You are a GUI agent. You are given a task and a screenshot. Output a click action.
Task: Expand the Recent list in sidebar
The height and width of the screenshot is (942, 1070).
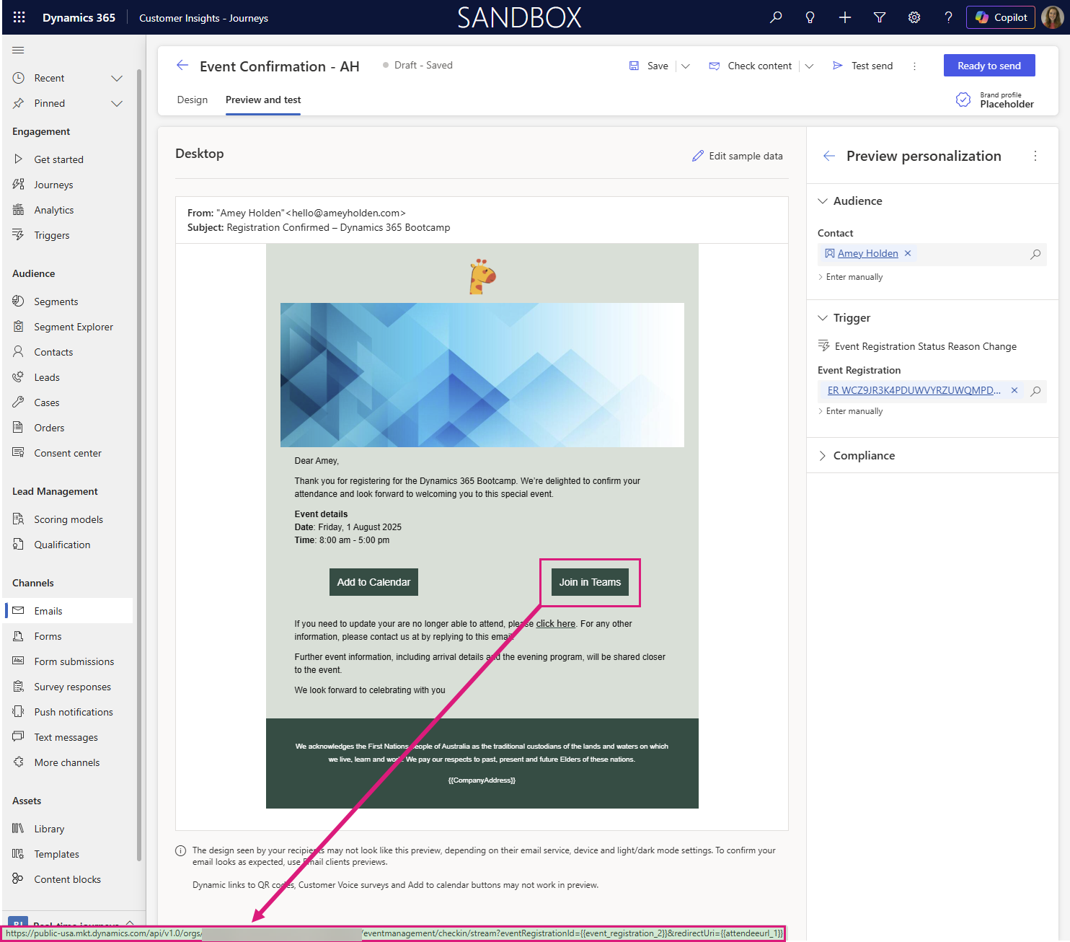117,78
